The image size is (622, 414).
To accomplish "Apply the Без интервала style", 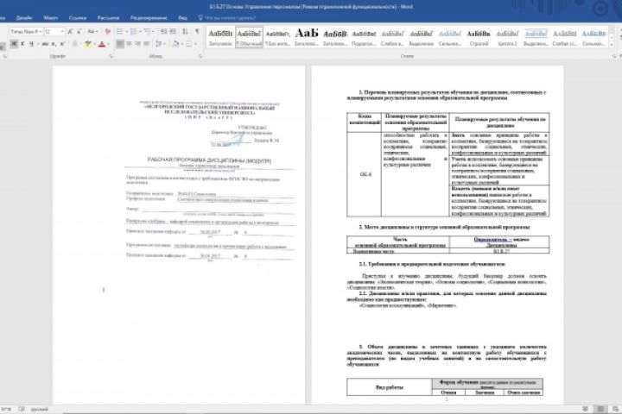I will tap(277, 37).
